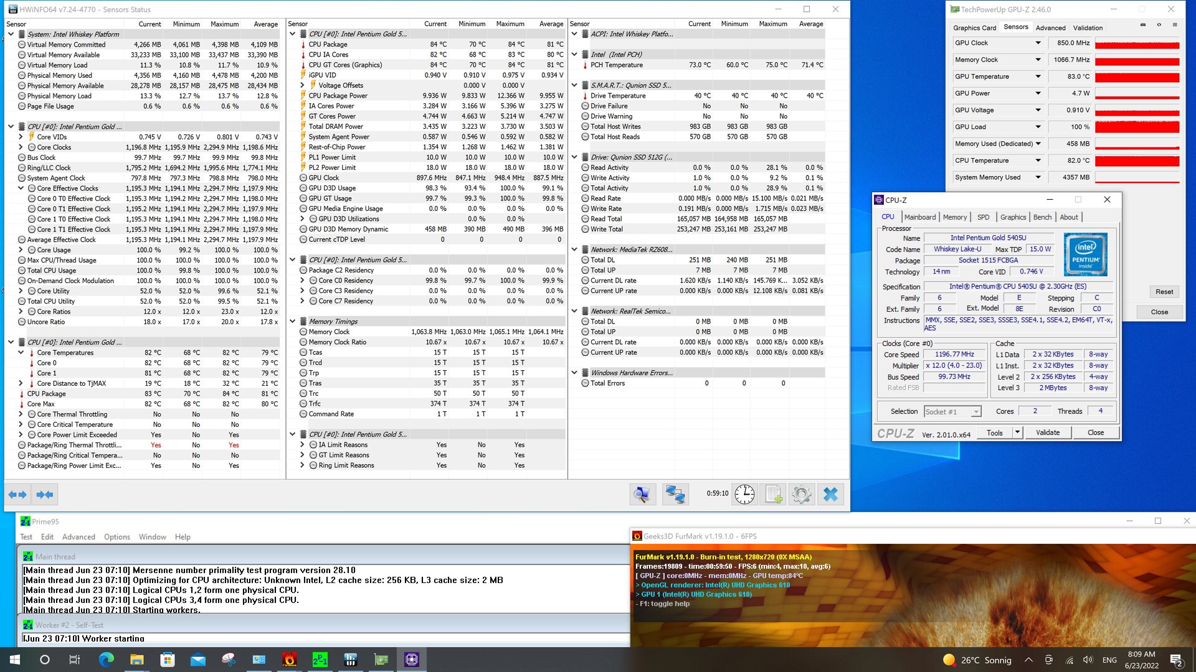Collapse Network: MediaTek RZ608 group
This screenshot has width=1196, height=672.
click(574, 250)
